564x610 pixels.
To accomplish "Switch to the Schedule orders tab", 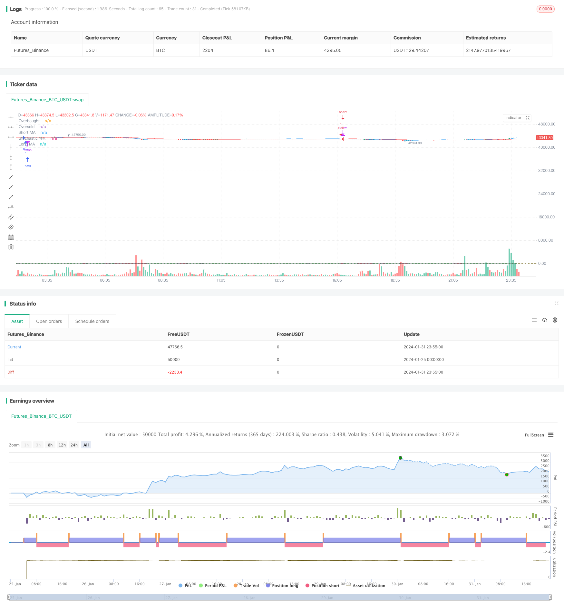I will (x=92, y=321).
